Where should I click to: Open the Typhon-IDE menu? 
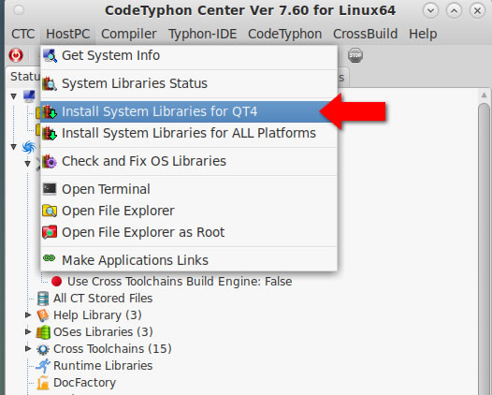click(x=203, y=34)
